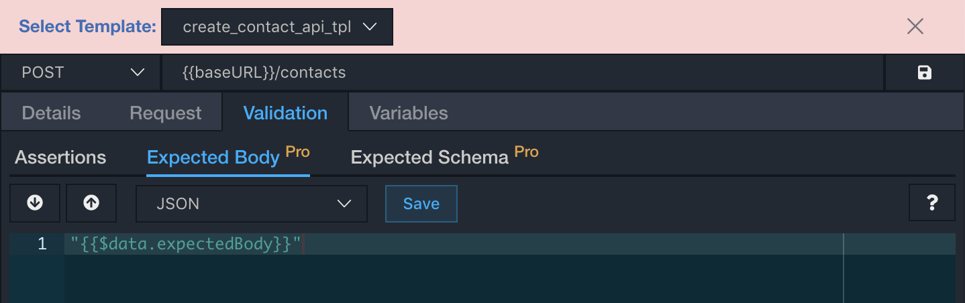Click the save floppy disk icon

tap(925, 72)
